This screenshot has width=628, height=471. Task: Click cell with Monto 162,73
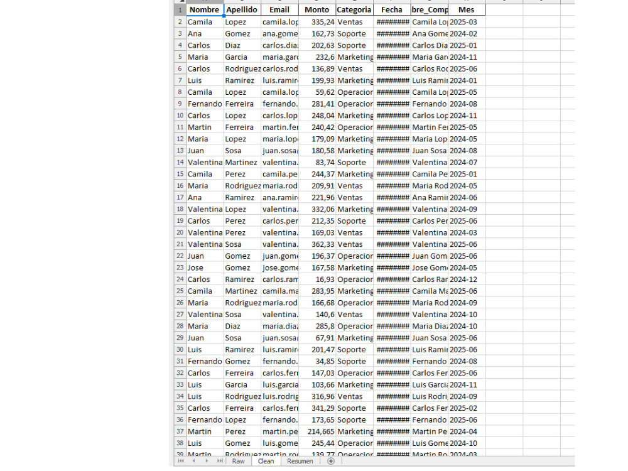coord(317,33)
